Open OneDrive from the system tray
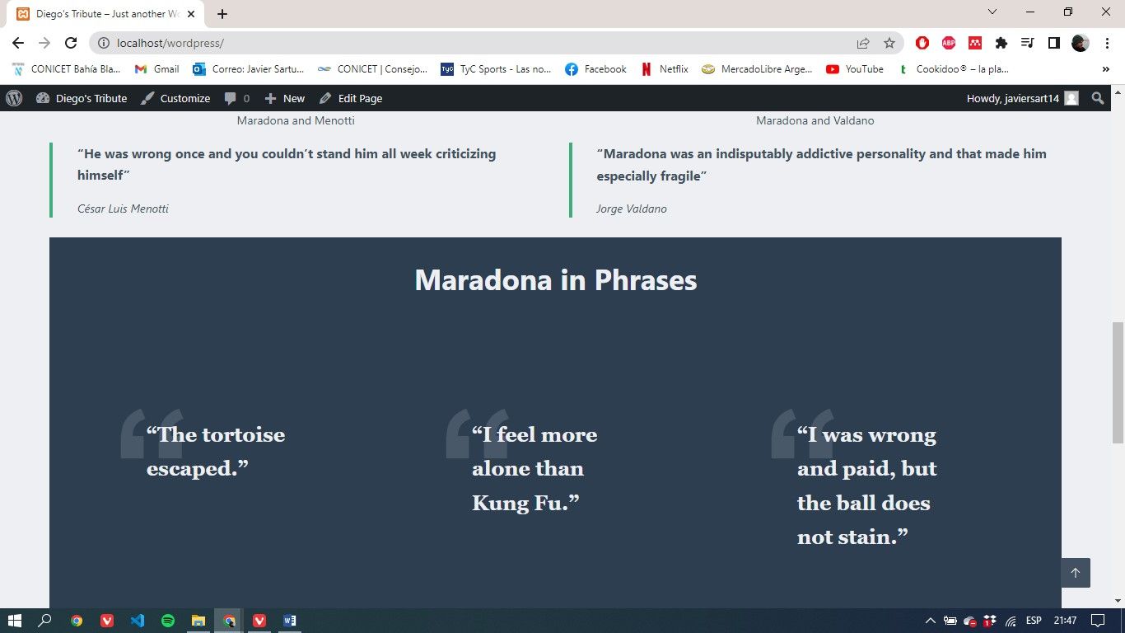The image size is (1125, 633). point(970,621)
